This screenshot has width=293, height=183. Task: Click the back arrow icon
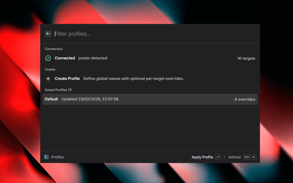pyautogui.click(x=48, y=34)
